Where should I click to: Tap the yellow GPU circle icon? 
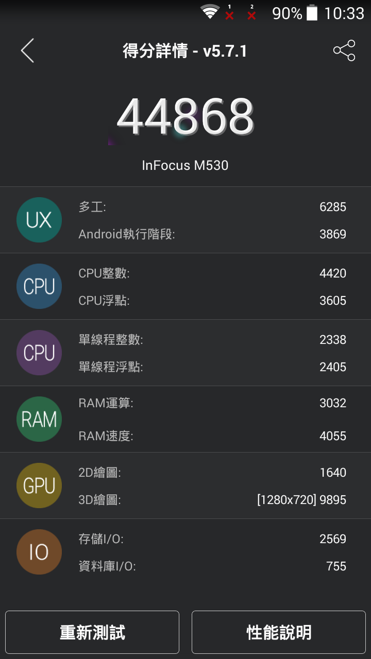tap(39, 485)
